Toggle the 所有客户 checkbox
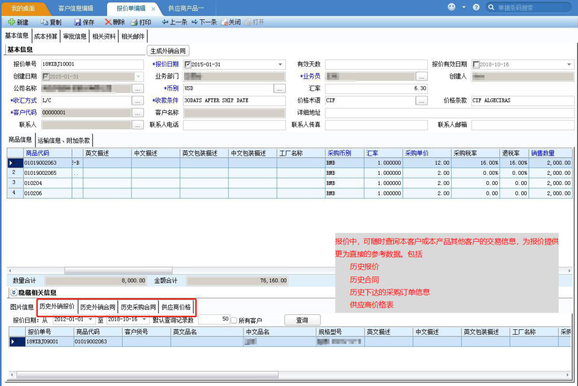Screen dimensions: 578x386 click(x=234, y=320)
